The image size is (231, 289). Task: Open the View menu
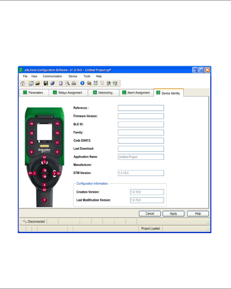[x=34, y=76]
